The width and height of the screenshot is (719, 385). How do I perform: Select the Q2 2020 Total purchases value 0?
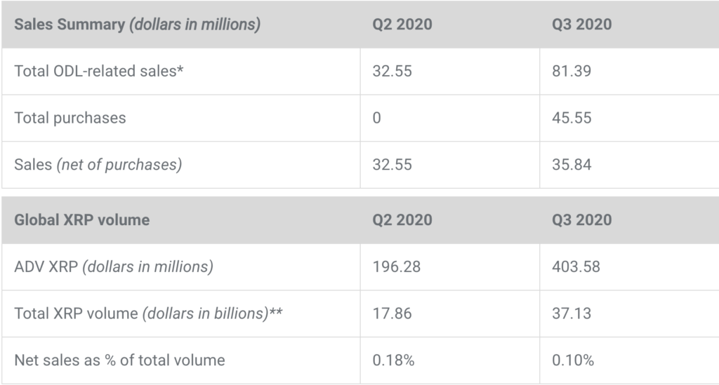coord(377,118)
